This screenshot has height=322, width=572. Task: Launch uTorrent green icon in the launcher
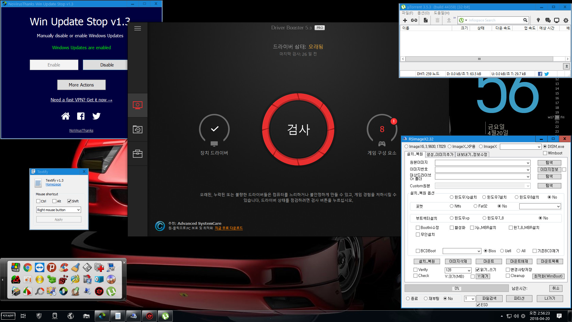click(111, 291)
